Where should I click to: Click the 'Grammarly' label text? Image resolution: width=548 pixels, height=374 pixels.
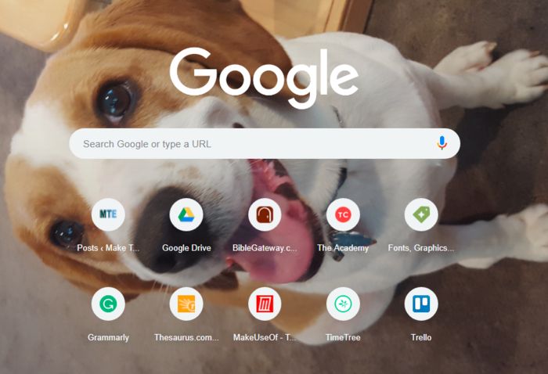[x=108, y=337]
